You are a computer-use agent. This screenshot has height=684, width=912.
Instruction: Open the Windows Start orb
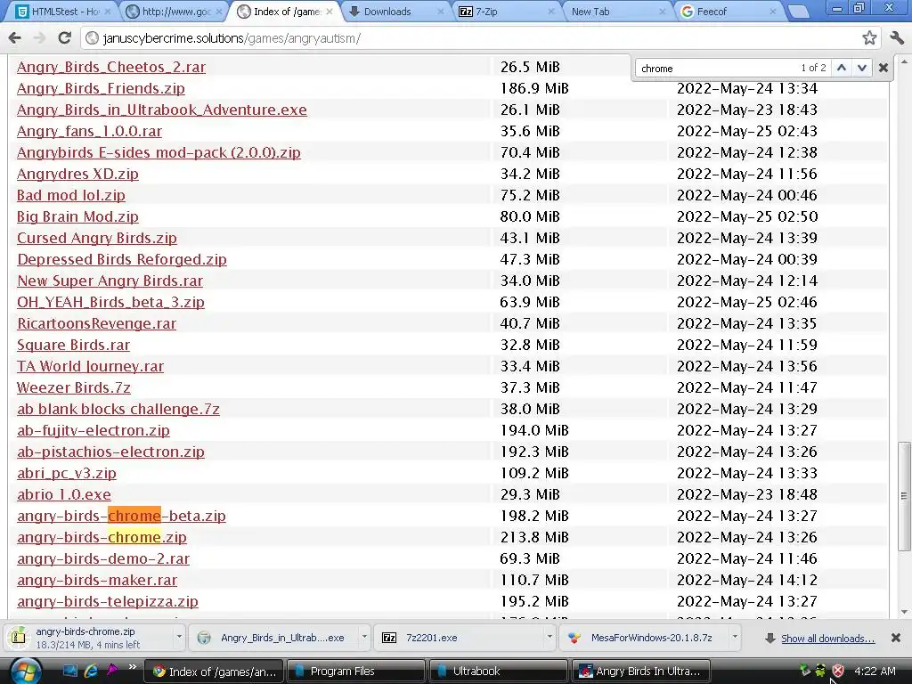[x=25, y=672]
